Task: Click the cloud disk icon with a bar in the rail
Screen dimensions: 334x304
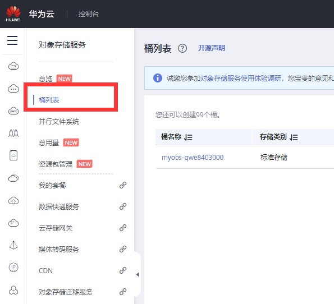Action: click(x=13, y=110)
